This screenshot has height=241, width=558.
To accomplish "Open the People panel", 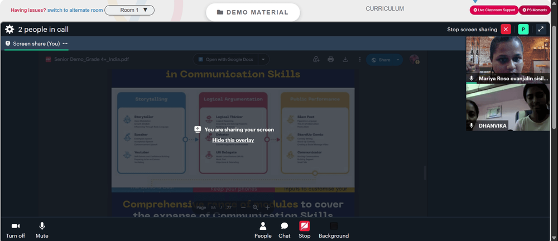I will click(x=263, y=230).
